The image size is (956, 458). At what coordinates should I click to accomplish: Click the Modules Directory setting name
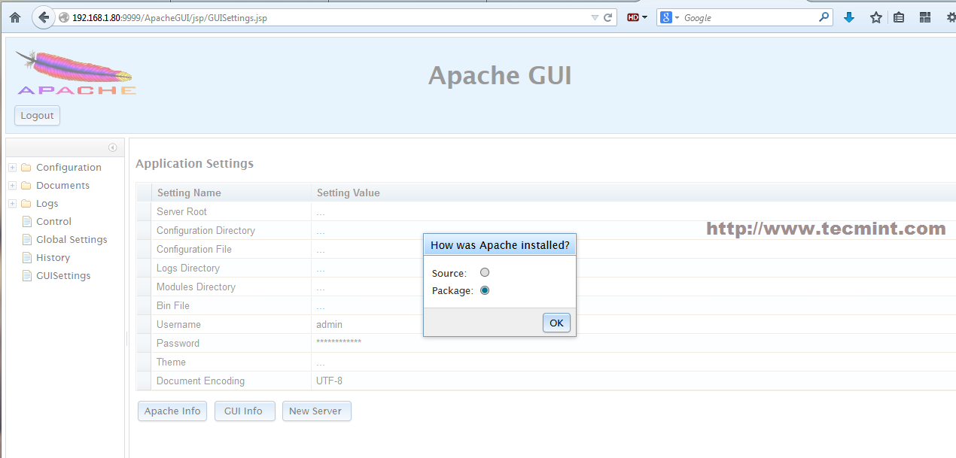point(196,287)
